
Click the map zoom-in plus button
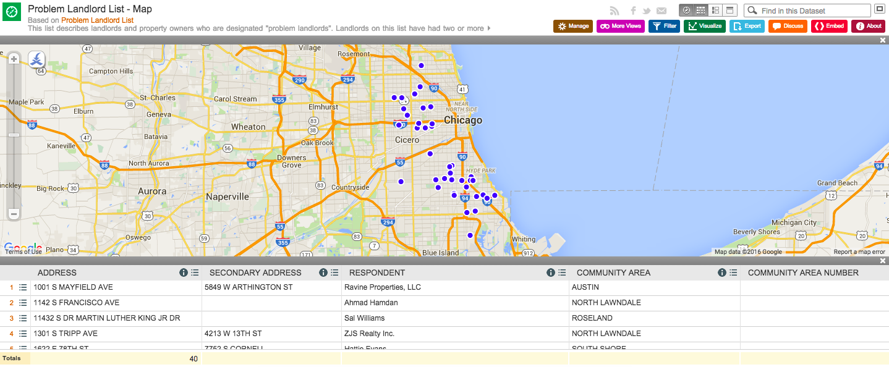14,59
